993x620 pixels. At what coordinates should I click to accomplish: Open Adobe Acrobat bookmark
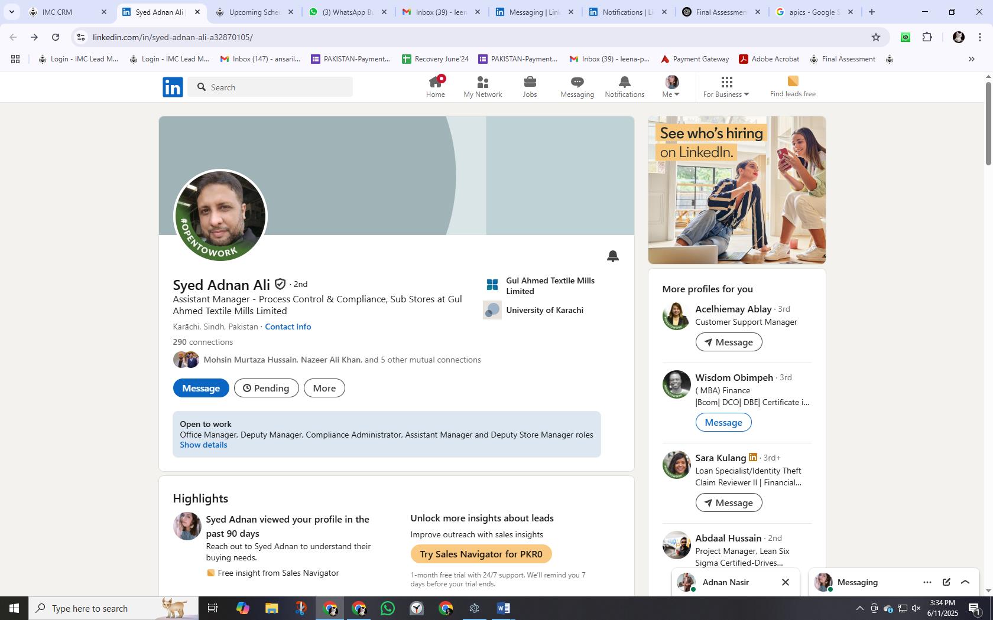pos(769,59)
